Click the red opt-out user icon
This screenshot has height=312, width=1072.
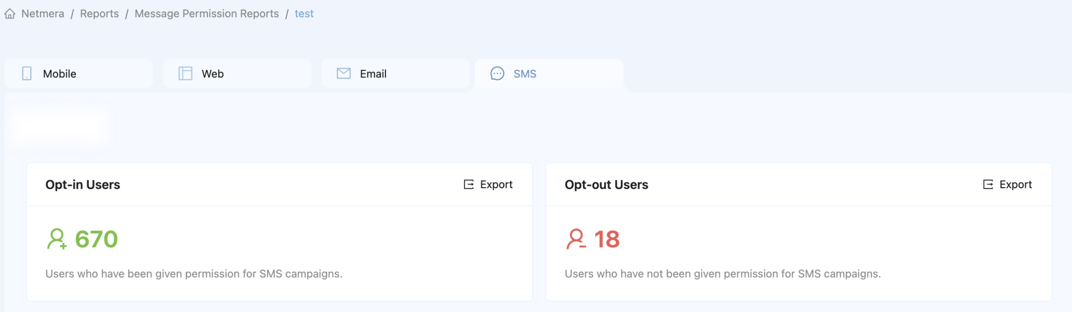[x=576, y=239]
